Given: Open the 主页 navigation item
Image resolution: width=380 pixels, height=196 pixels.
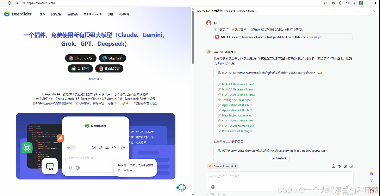Looking at the screenshot, I should tap(42, 14).
